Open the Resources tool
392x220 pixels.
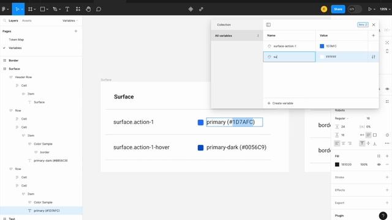click(x=78, y=9)
